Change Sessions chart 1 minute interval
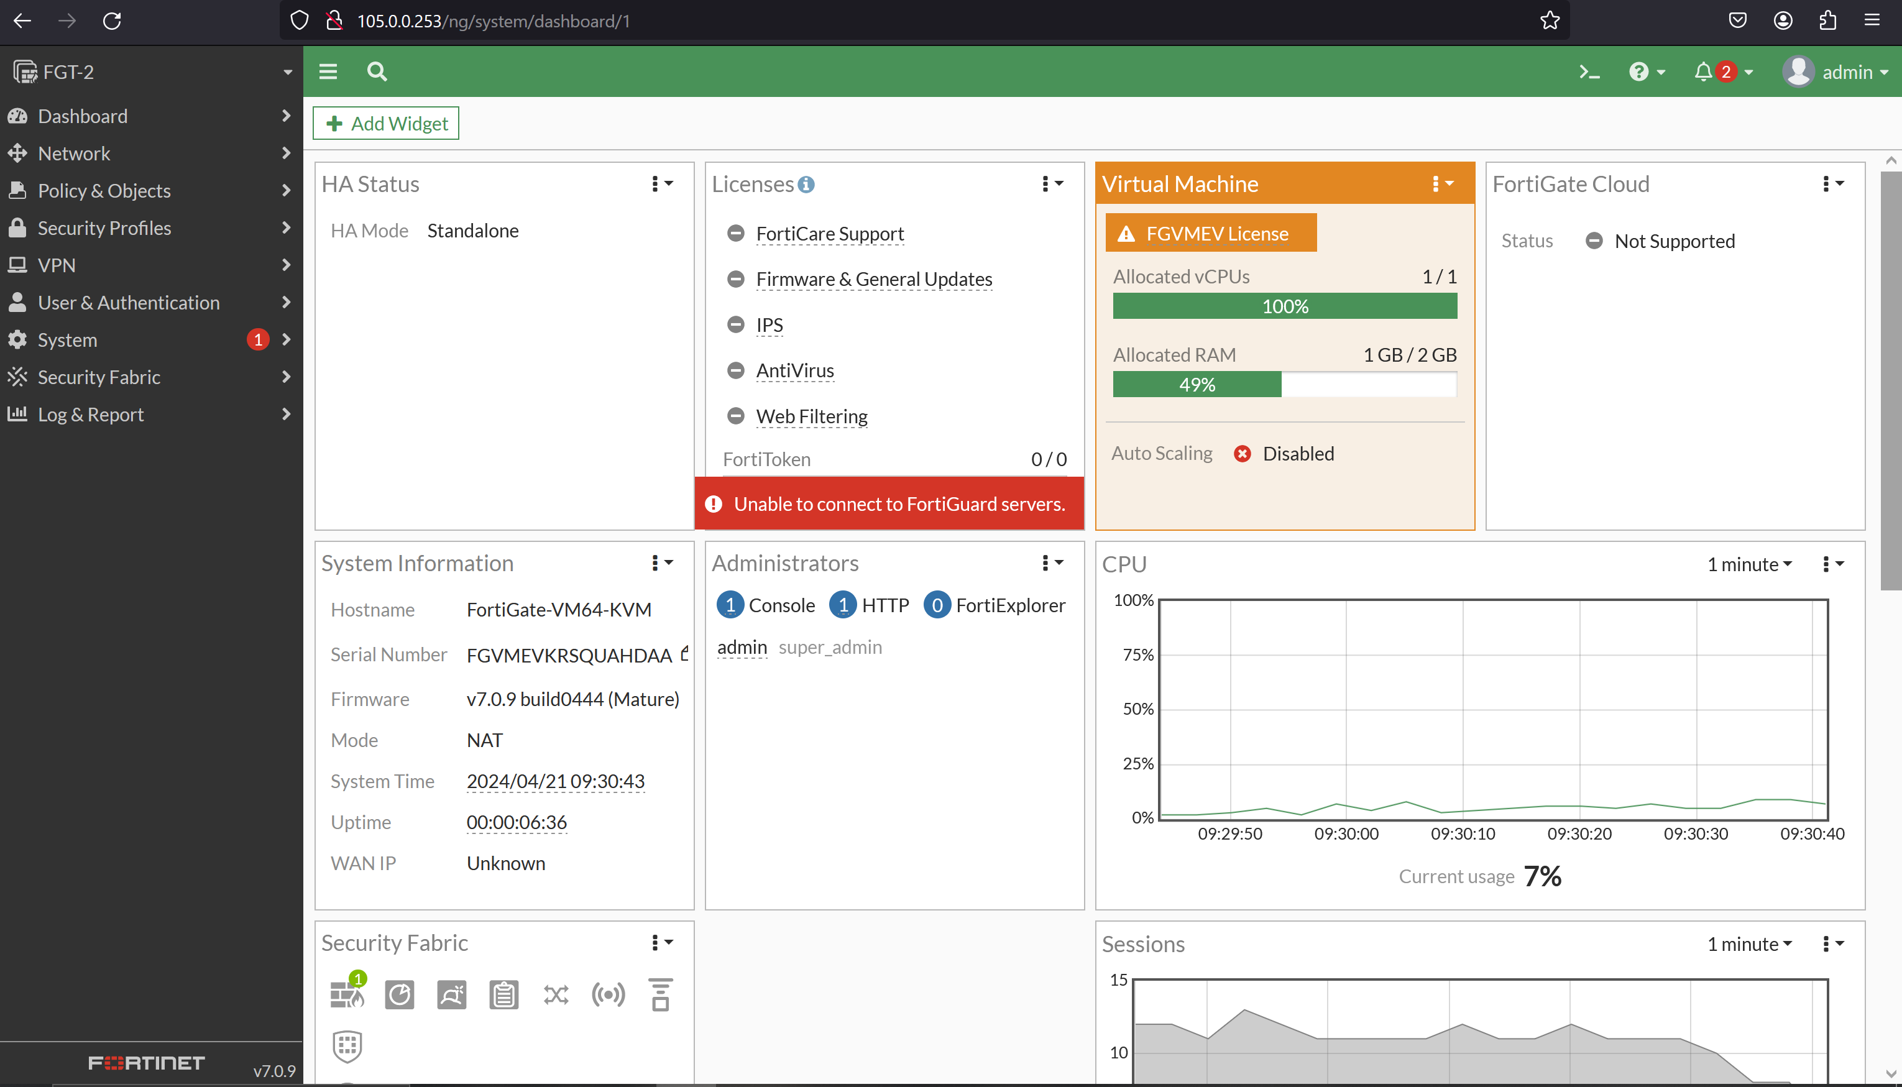1902x1087 pixels. coord(1750,945)
